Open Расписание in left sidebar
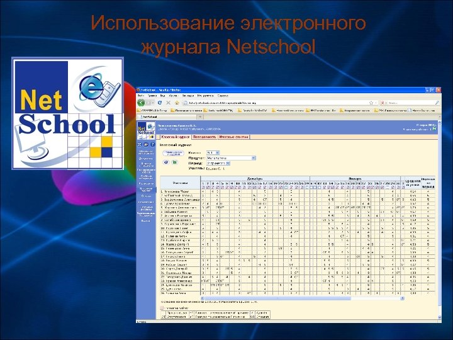 (146, 184)
